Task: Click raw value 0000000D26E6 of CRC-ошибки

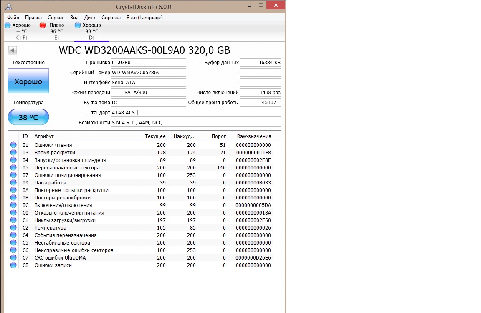Action: click(x=253, y=258)
